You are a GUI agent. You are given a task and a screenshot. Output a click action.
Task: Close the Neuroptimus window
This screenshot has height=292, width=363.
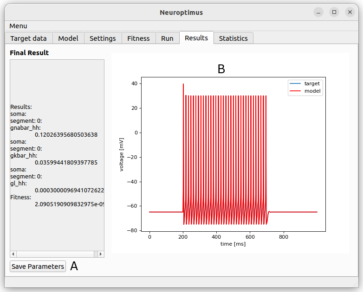point(350,12)
